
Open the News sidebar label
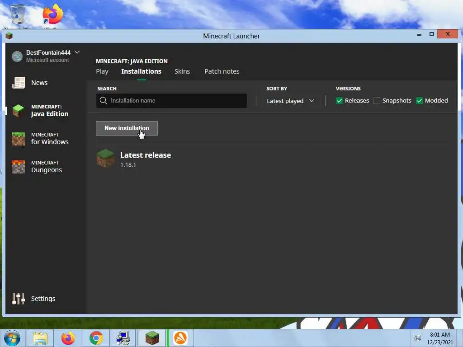[39, 83]
